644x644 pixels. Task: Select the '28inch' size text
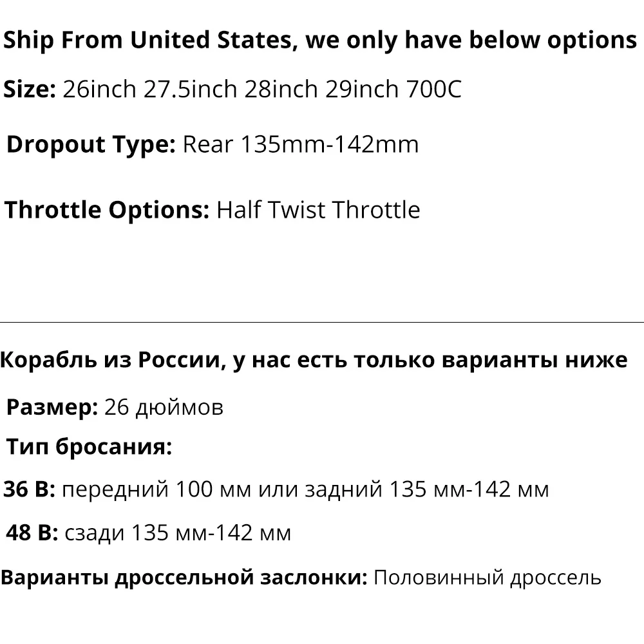pos(281,89)
